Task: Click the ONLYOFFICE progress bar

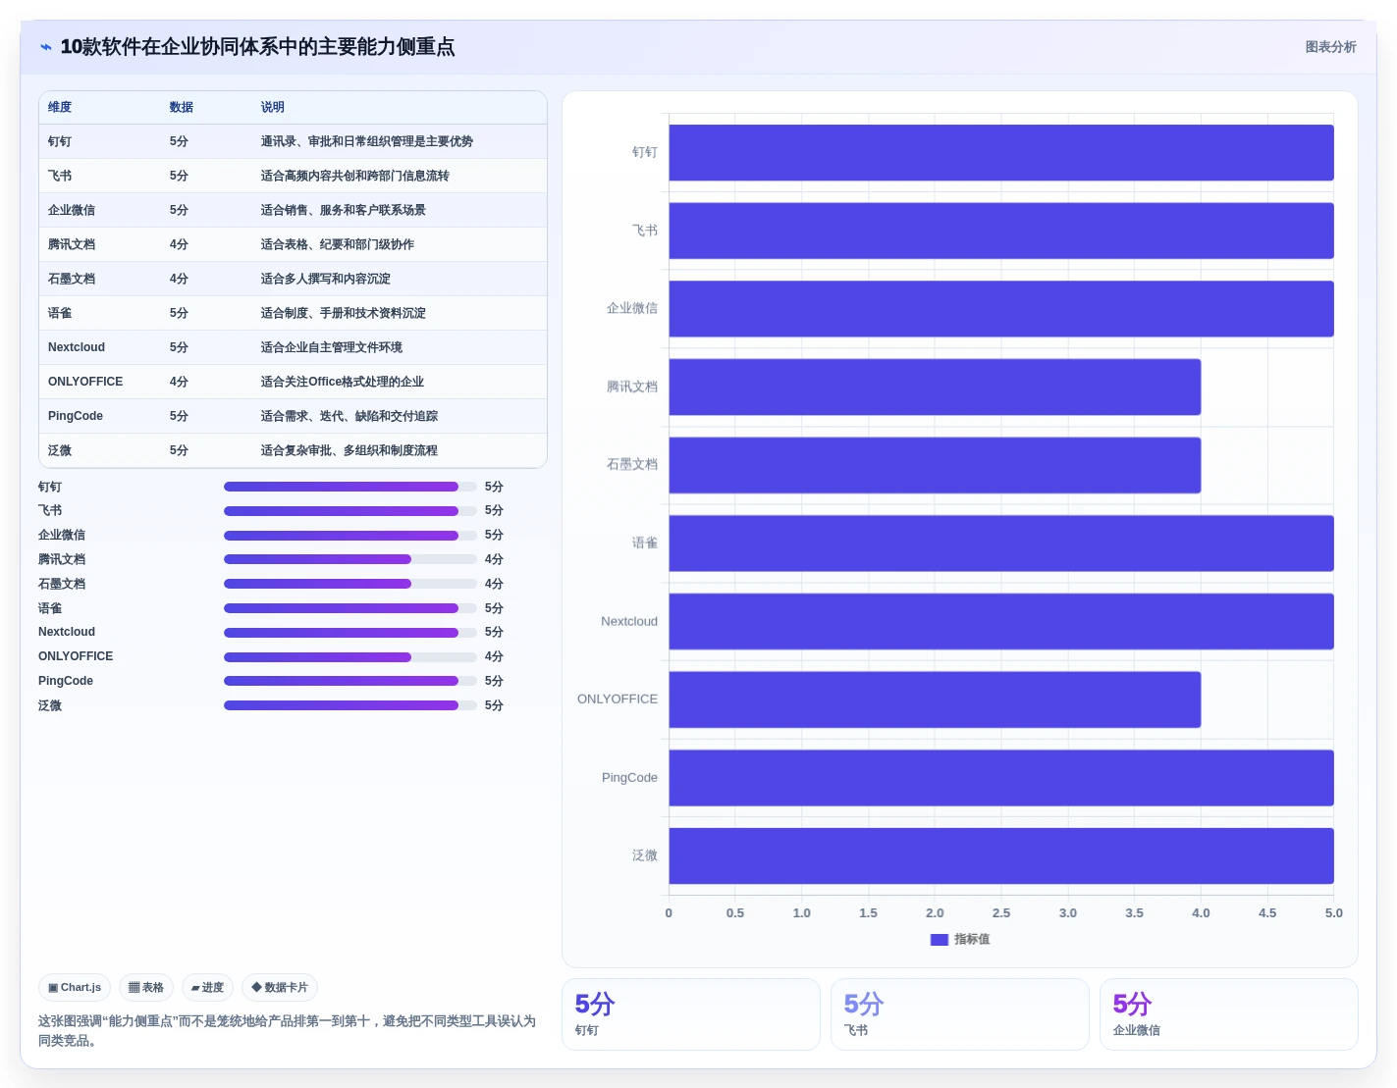Action: tap(350, 657)
